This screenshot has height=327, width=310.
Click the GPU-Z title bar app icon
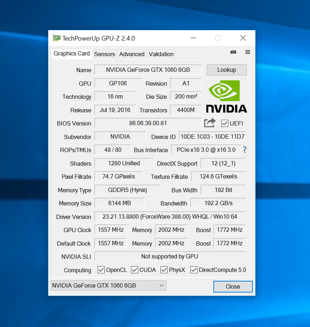(56, 38)
